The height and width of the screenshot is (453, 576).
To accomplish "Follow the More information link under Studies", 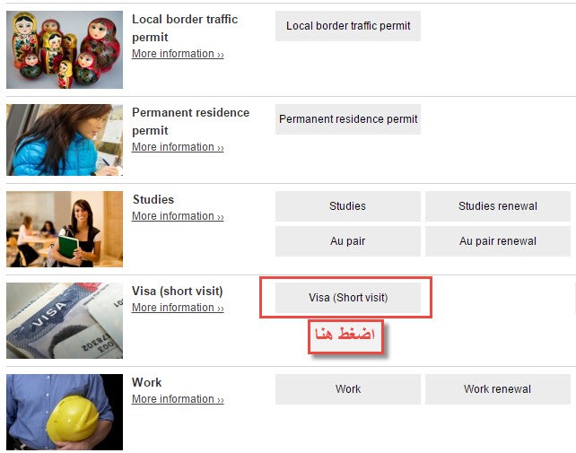I will click(178, 216).
